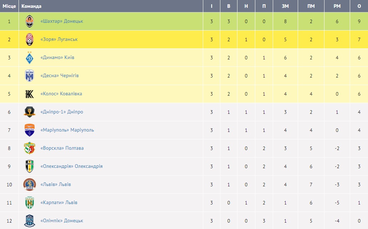Click the Zorya Luhansk club crest

[30, 39]
